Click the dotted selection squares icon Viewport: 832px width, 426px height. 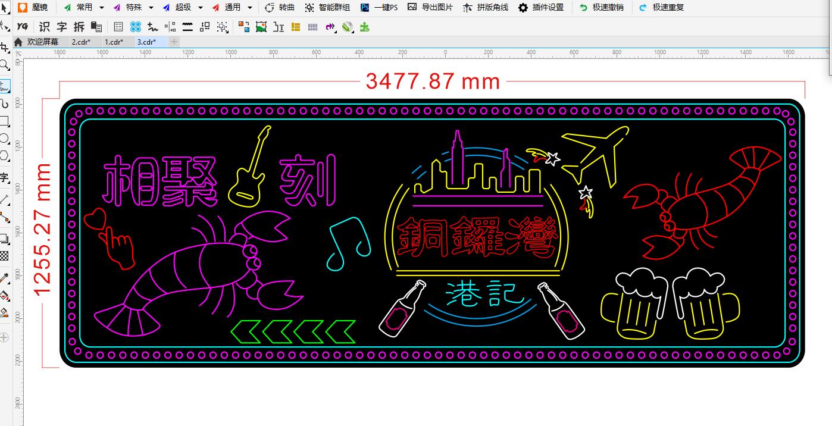point(222,27)
